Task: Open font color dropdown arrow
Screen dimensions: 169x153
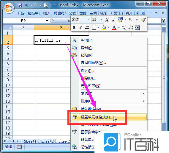Action: point(119,28)
